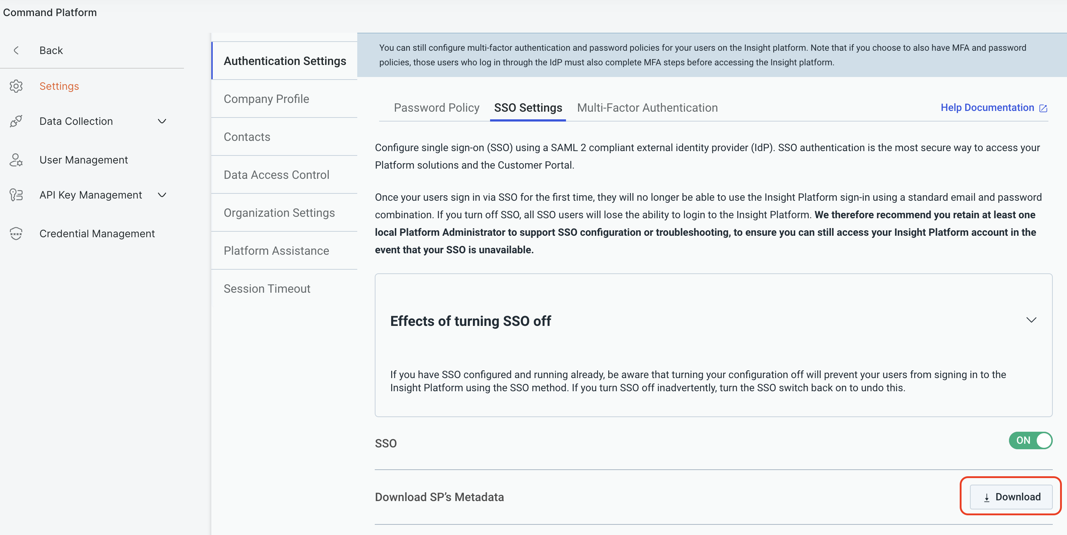This screenshot has height=535, width=1067.
Task: Click the Data Collection rocket icon
Action: 16,121
